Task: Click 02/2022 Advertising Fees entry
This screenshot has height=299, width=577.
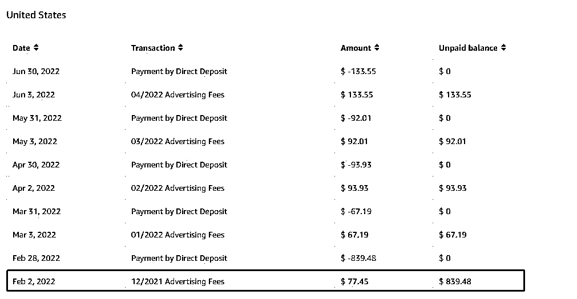Action: tap(177, 188)
